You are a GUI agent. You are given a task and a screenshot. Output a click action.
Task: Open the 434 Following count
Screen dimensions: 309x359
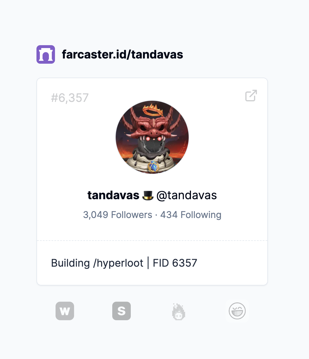(191, 215)
